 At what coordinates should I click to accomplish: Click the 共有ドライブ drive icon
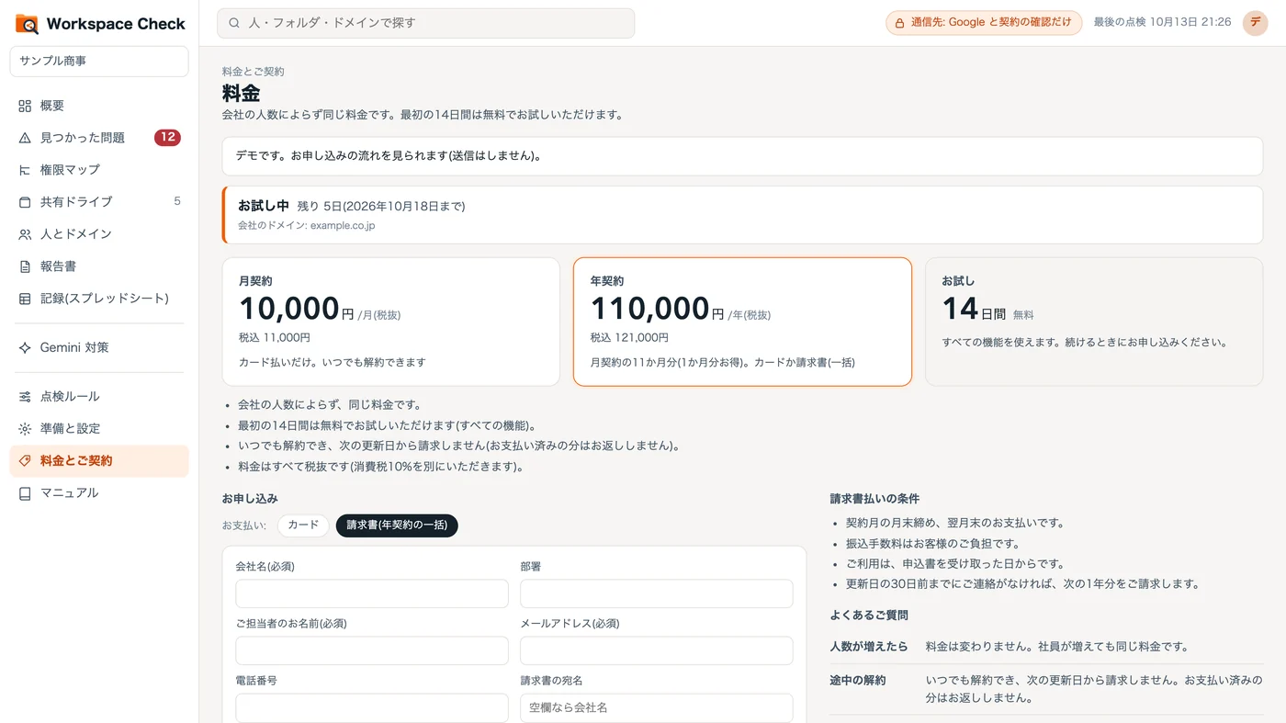[x=25, y=202]
